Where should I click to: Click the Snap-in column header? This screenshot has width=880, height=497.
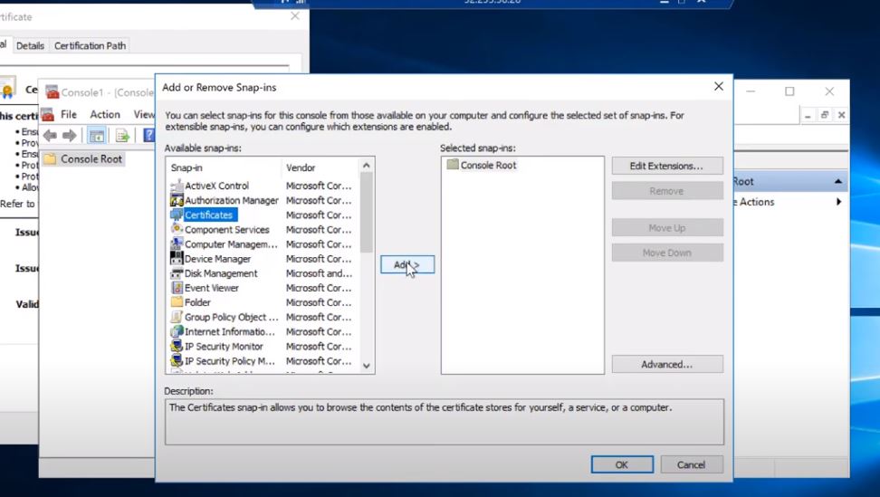224,167
